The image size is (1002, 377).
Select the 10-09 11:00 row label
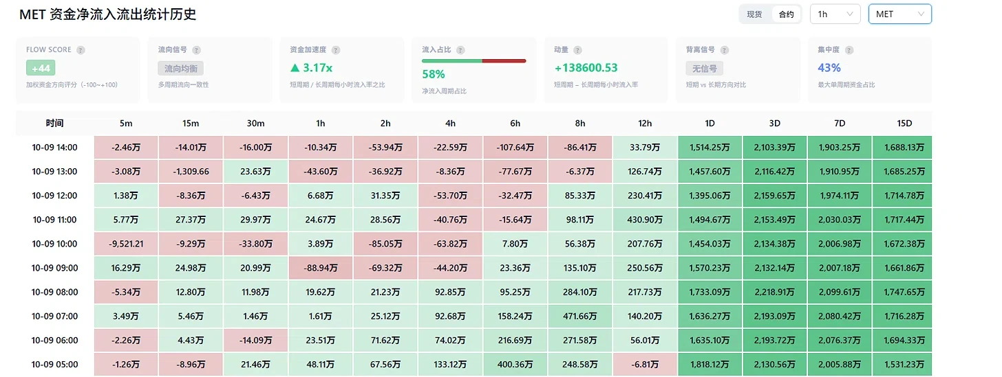pos(55,220)
